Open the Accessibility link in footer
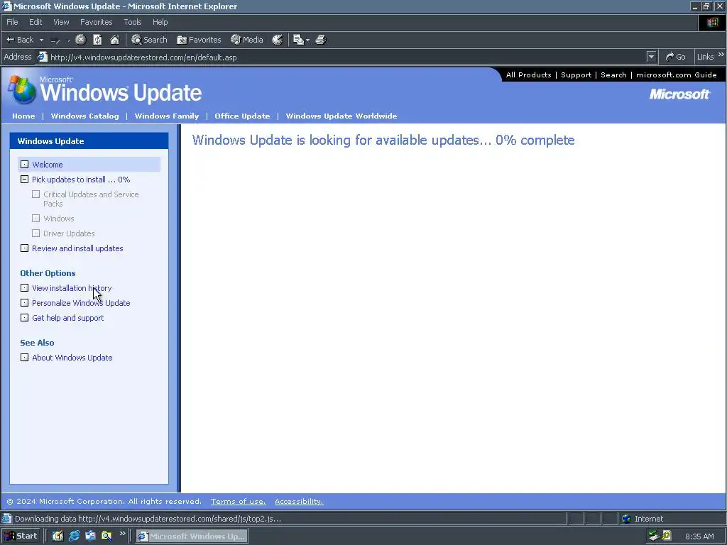This screenshot has width=727, height=545. pos(299,502)
